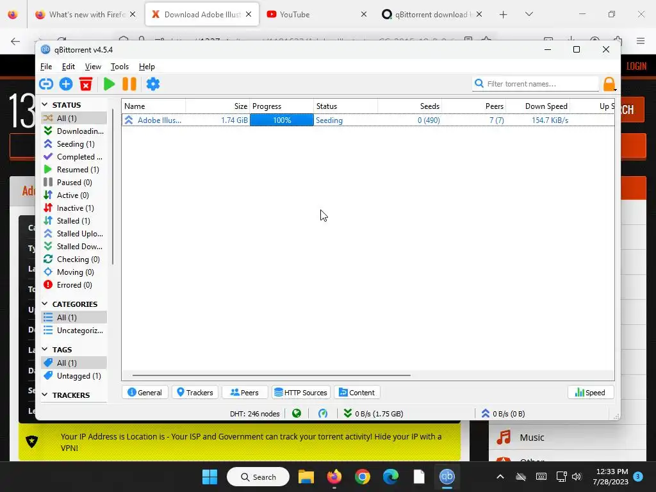Open the Trackers details tab
The height and width of the screenshot is (492, 656).
coord(195,393)
